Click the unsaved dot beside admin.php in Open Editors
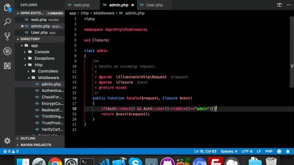The image size is (294, 165). pyautogui.click(x=23, y=26)
